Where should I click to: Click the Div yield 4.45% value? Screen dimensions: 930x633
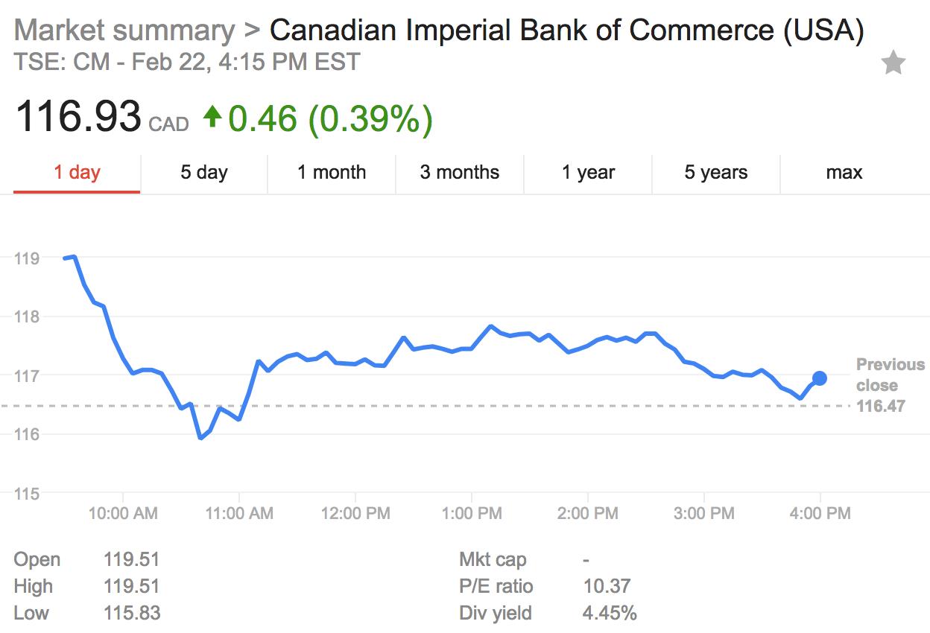(x=610, y=613)
